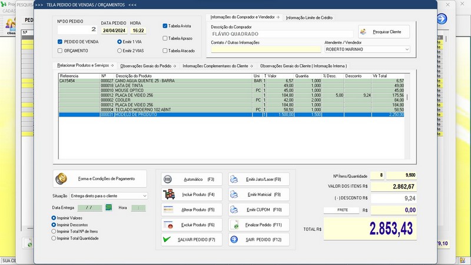Image resolution: width=471 pixels, height=265 pixels.
Task: Open the Observações Gerais do Pedido tab
Action: (147, 65)
